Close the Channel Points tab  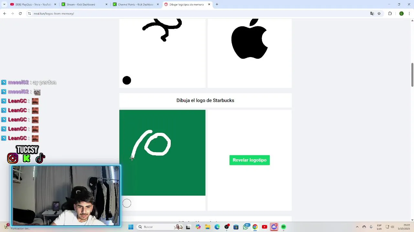(158, 5)
